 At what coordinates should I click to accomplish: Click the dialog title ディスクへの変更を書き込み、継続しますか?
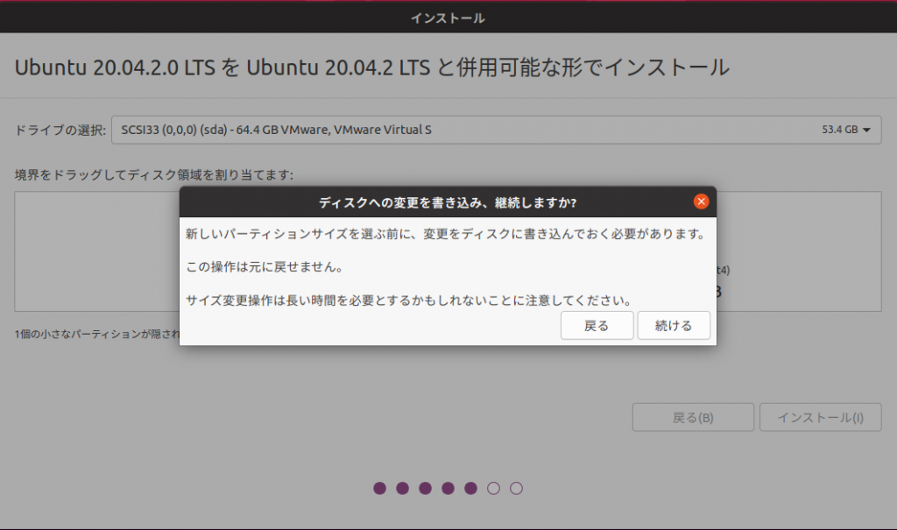click(447, 202)
